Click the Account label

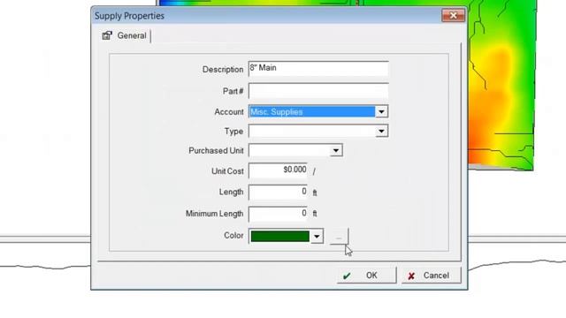coord(229,112)
